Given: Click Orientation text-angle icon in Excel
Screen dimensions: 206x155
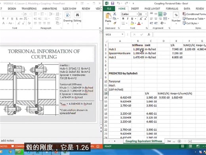Looking at the screenshot, I should point(162,23).
